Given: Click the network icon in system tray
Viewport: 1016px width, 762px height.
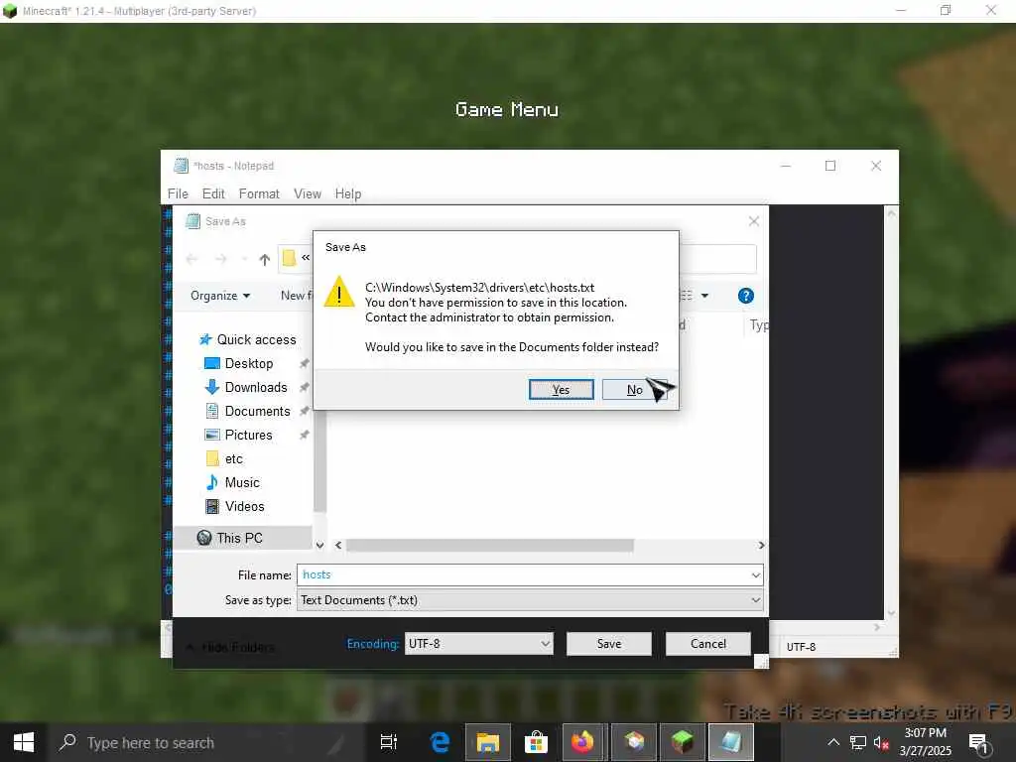Looking at the screenshot, I should point(857,742).
